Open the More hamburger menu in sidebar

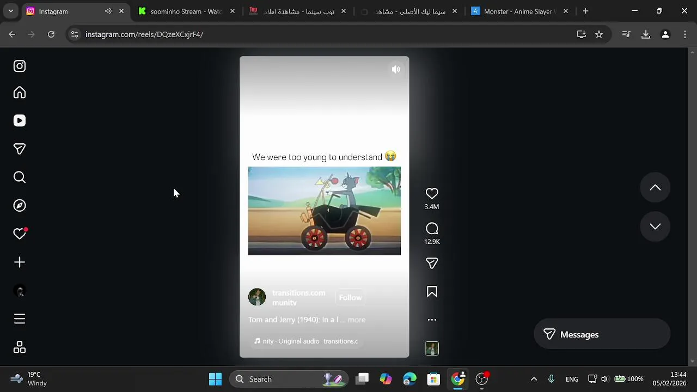[20, 319]
